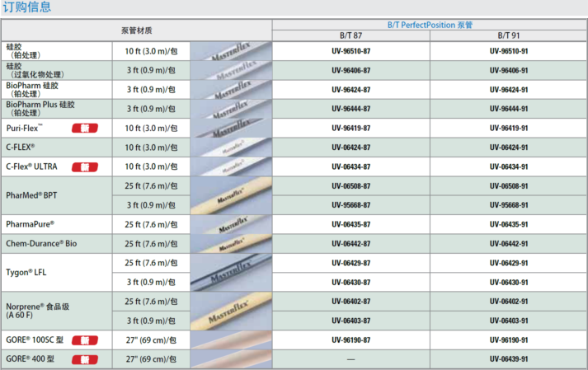Viewport: 588px width, 370px height.
Task: Click the B/T 91 column header
Action: [509, 35]
